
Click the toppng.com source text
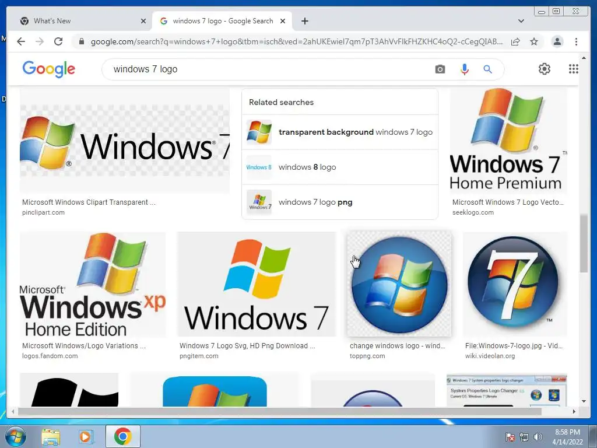coord(367,356)
